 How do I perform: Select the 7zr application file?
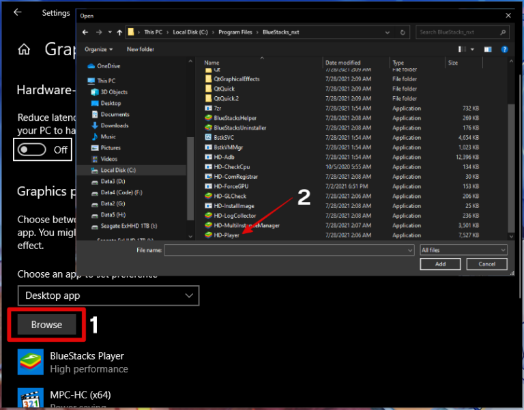(x=213, y=108)
